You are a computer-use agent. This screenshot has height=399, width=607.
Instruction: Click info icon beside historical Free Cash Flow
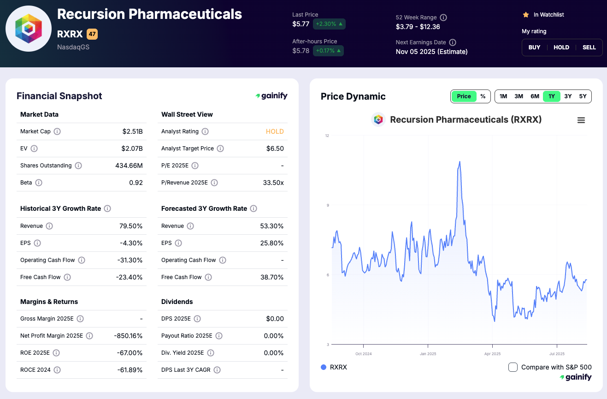click(x=67, y=277)
